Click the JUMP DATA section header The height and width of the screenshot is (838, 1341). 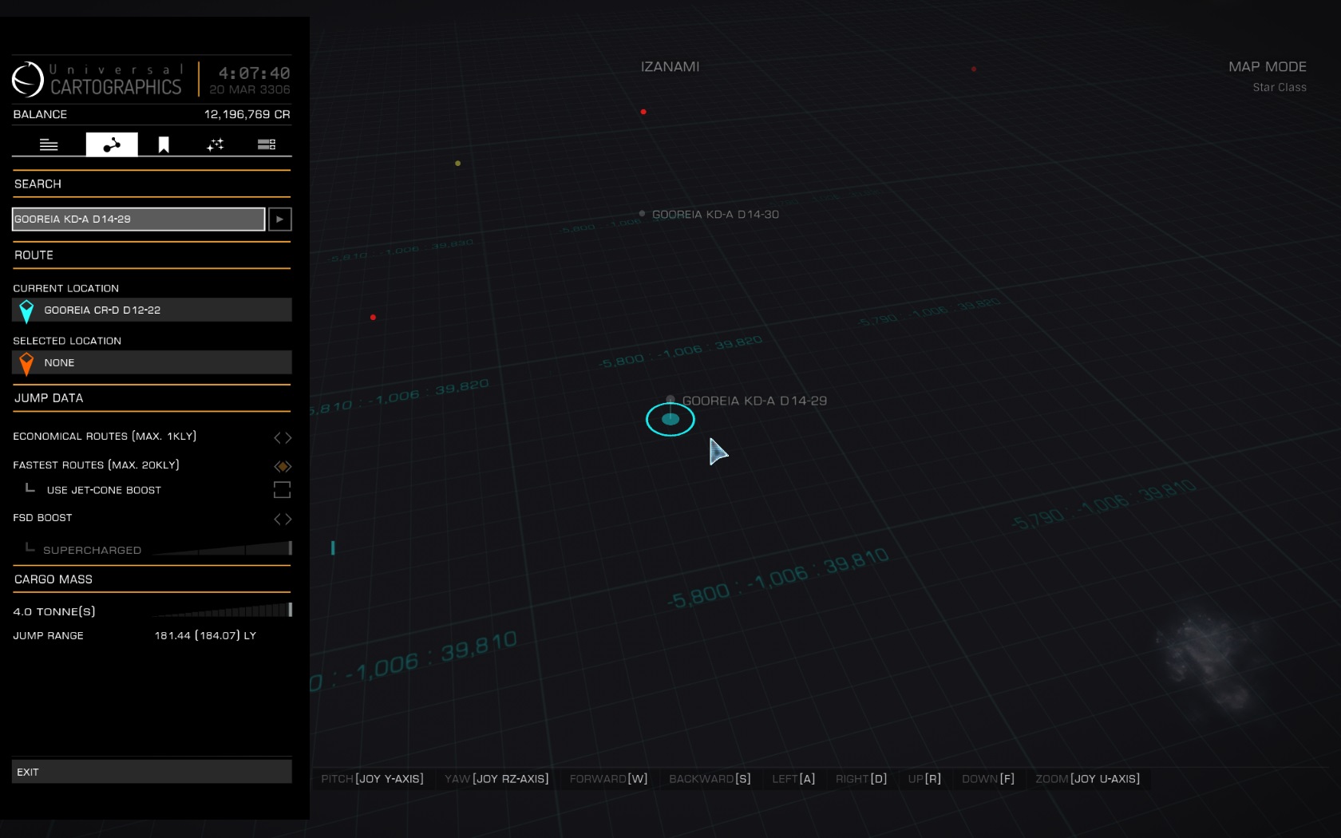pos(152,398)
